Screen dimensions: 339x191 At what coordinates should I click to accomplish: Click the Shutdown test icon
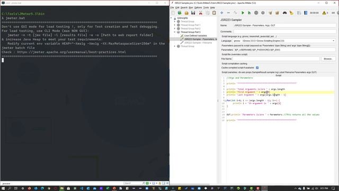[263, 13]
